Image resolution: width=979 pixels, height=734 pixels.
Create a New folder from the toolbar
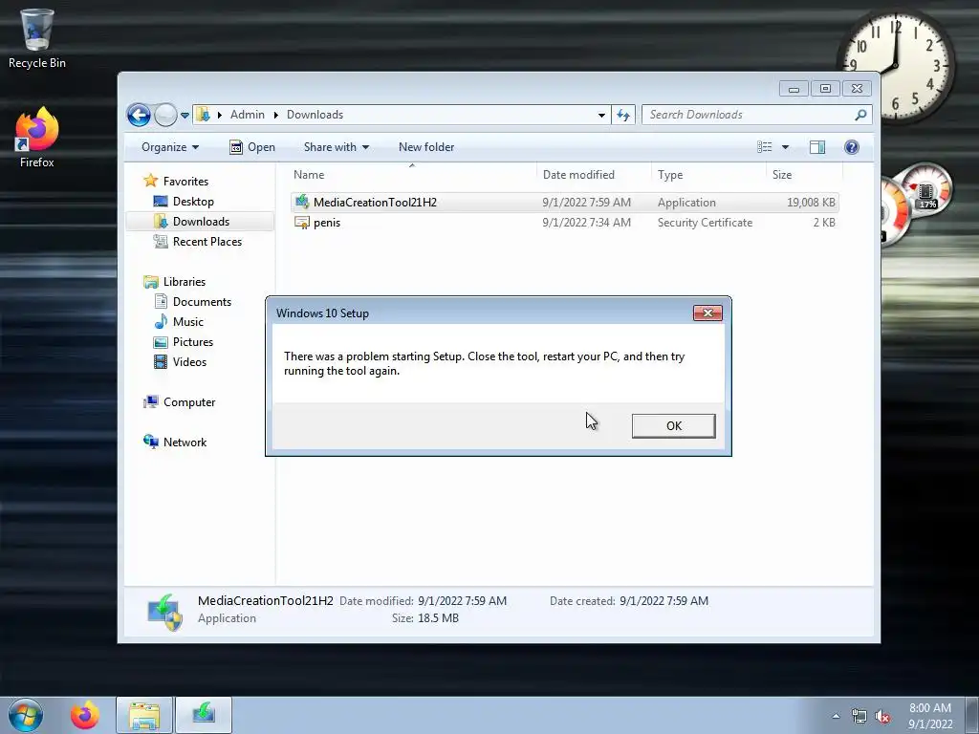pyautogui.click(x=426, y=147)
